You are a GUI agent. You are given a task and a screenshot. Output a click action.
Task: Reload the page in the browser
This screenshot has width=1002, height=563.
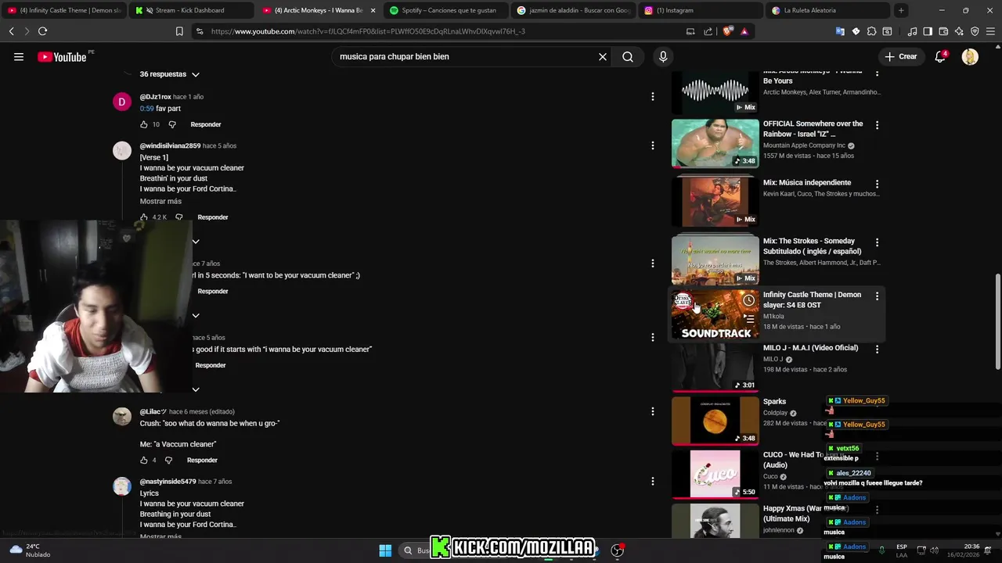click(42, 31)
